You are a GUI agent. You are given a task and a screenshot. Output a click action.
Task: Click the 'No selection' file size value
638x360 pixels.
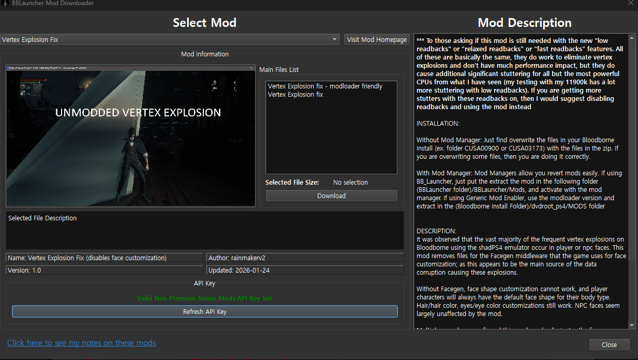point(350,183)
